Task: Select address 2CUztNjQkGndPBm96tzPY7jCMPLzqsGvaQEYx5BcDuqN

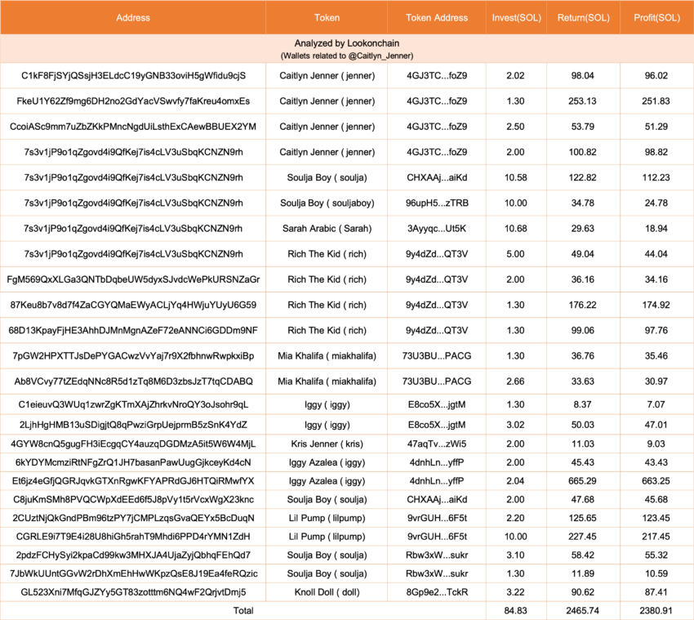Action: (133, 518)
